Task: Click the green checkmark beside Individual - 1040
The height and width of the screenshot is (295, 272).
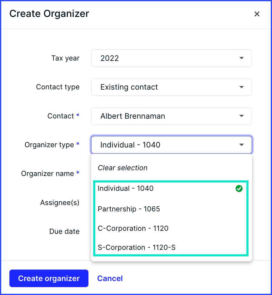Action: (239, 189)
